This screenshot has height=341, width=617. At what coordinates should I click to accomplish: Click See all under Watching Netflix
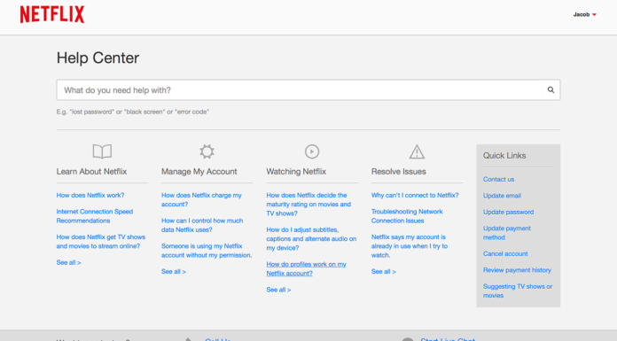tap(278, 290)
